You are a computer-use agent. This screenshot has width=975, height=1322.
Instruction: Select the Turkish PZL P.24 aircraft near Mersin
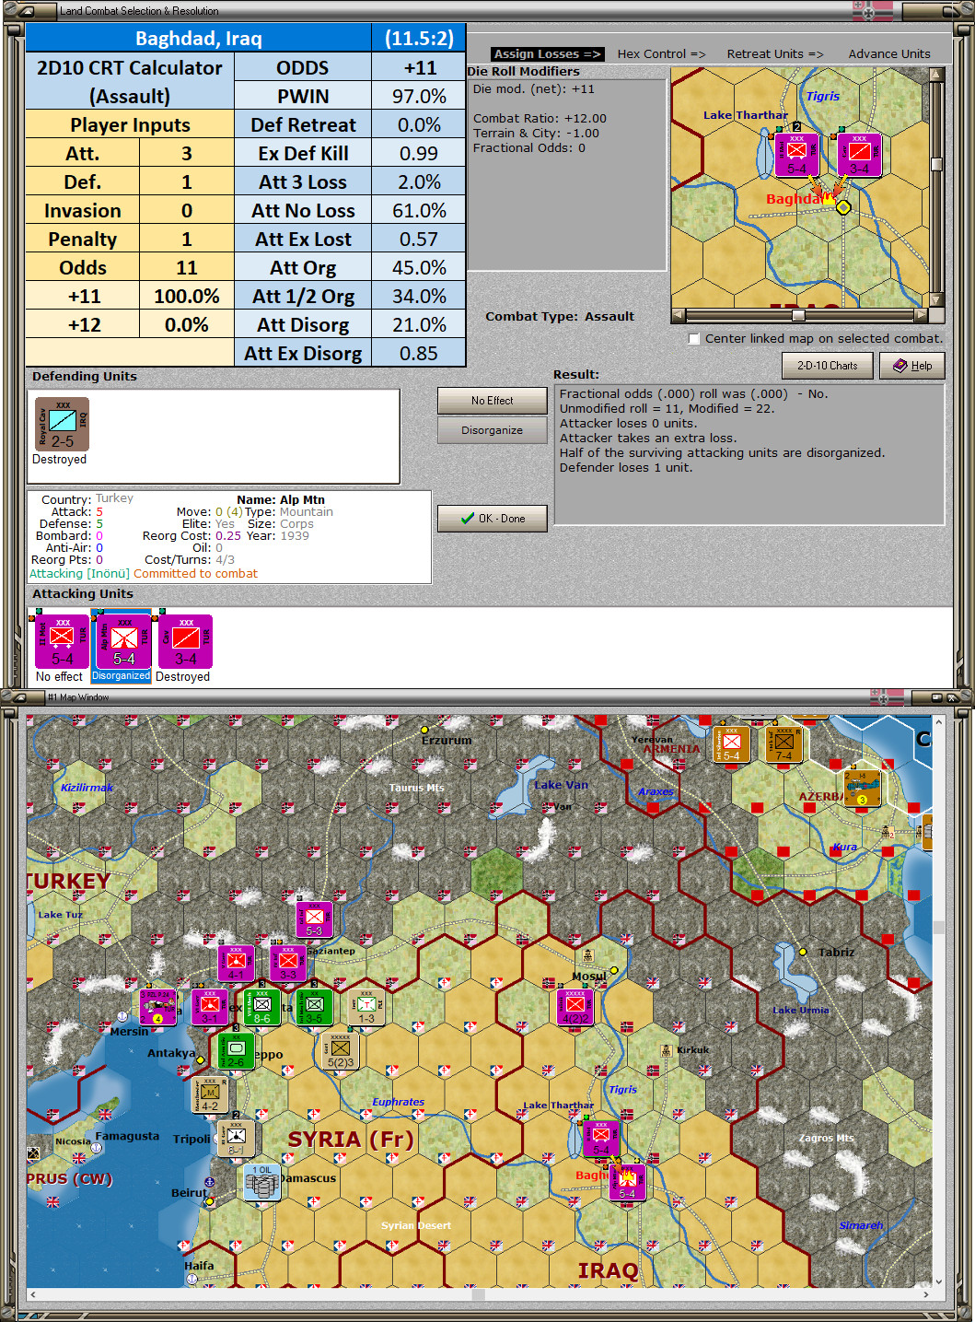(157, 1006)
